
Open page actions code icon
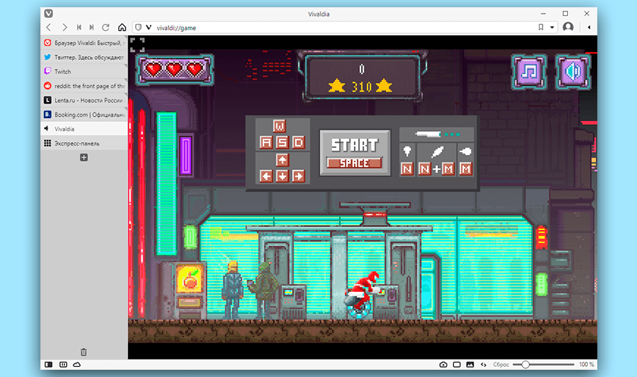[x=483, y=365]
